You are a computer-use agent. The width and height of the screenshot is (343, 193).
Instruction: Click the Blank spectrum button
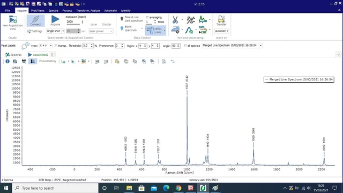pyautogui.click(x=129, y=28)
